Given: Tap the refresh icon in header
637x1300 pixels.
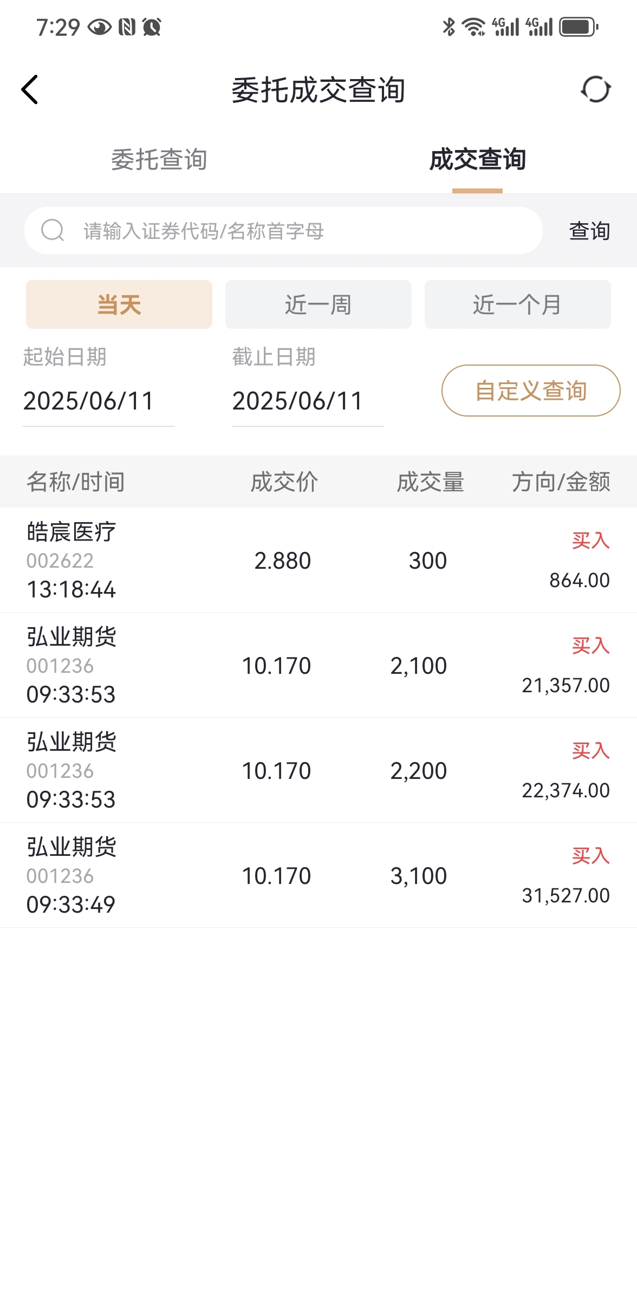Looking at the screenshot, I should click(596, 89).
